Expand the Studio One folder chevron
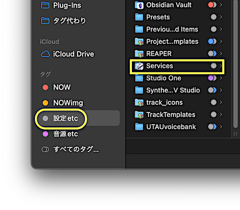The width and height of the screenshot is (240, 210). [221, 78]
